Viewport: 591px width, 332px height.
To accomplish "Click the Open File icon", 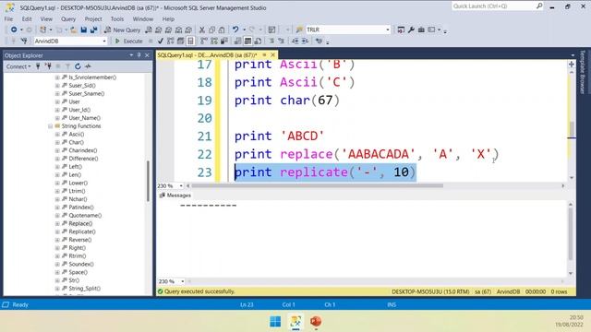I will click(x=74, y=30).
